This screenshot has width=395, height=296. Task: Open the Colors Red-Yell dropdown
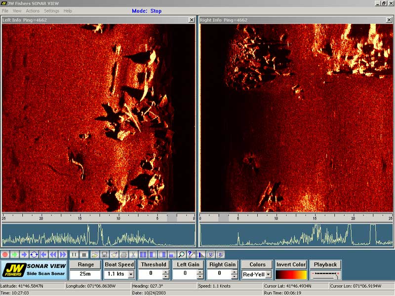269,274
